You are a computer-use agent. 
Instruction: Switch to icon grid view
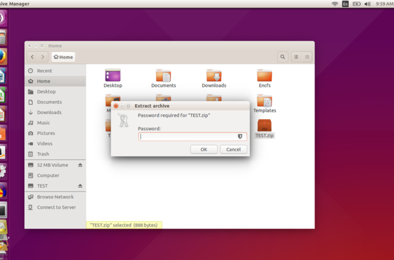(x=308, y=57)
